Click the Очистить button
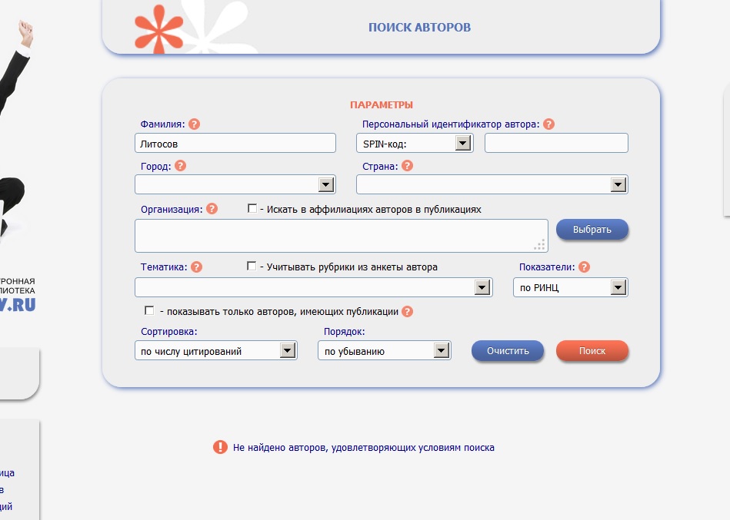The image size is (730, 520). 508,351
